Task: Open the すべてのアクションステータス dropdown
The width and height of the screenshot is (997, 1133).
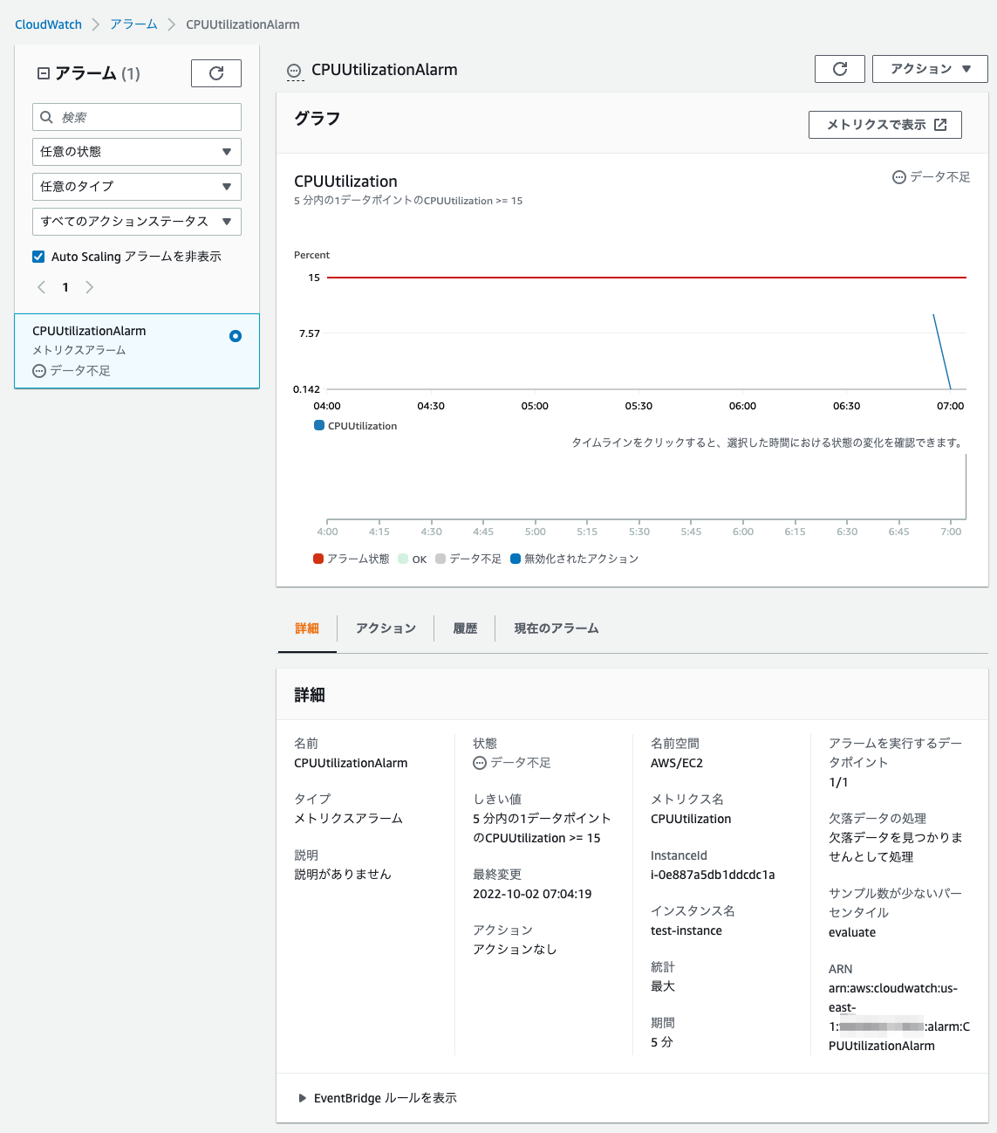Action: 136,221
